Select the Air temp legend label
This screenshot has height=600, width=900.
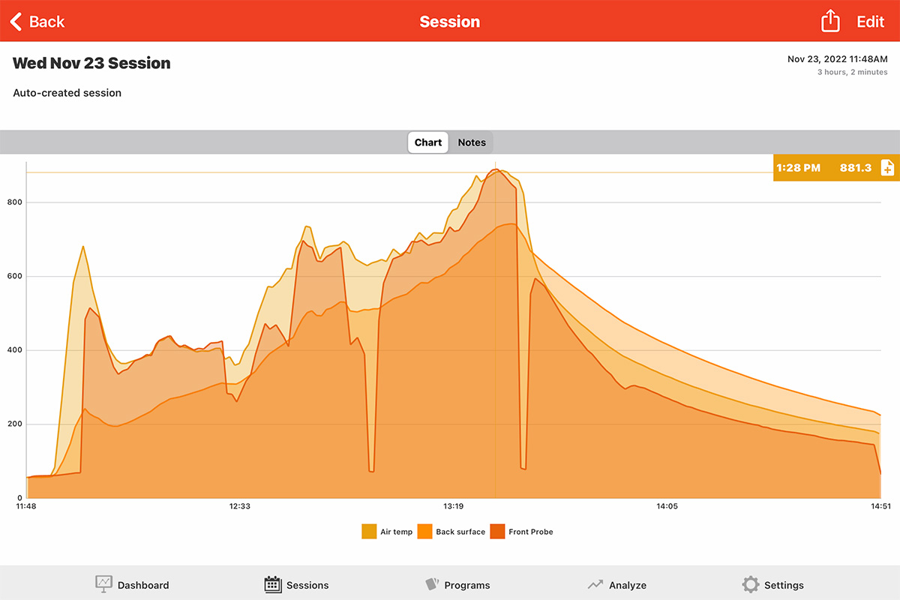coord(396,532)
